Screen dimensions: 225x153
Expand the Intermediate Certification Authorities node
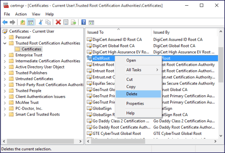tap(5, 61)
